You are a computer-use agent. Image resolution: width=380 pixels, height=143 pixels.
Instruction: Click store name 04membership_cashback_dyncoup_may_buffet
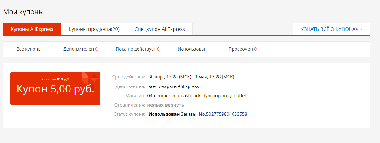tap(197, 96)
